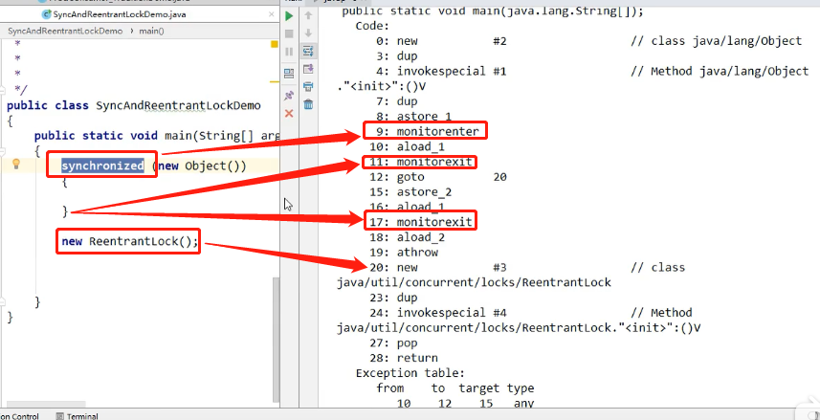Viewport: 820px width, 420px height.
Task: Click the 'public static void main' line in the editor
Action: (157, 136)
